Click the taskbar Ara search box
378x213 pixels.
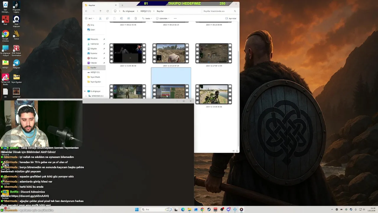157,209
